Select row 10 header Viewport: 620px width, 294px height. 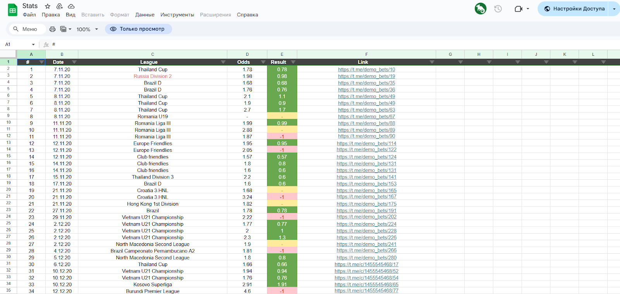point(9,122)
